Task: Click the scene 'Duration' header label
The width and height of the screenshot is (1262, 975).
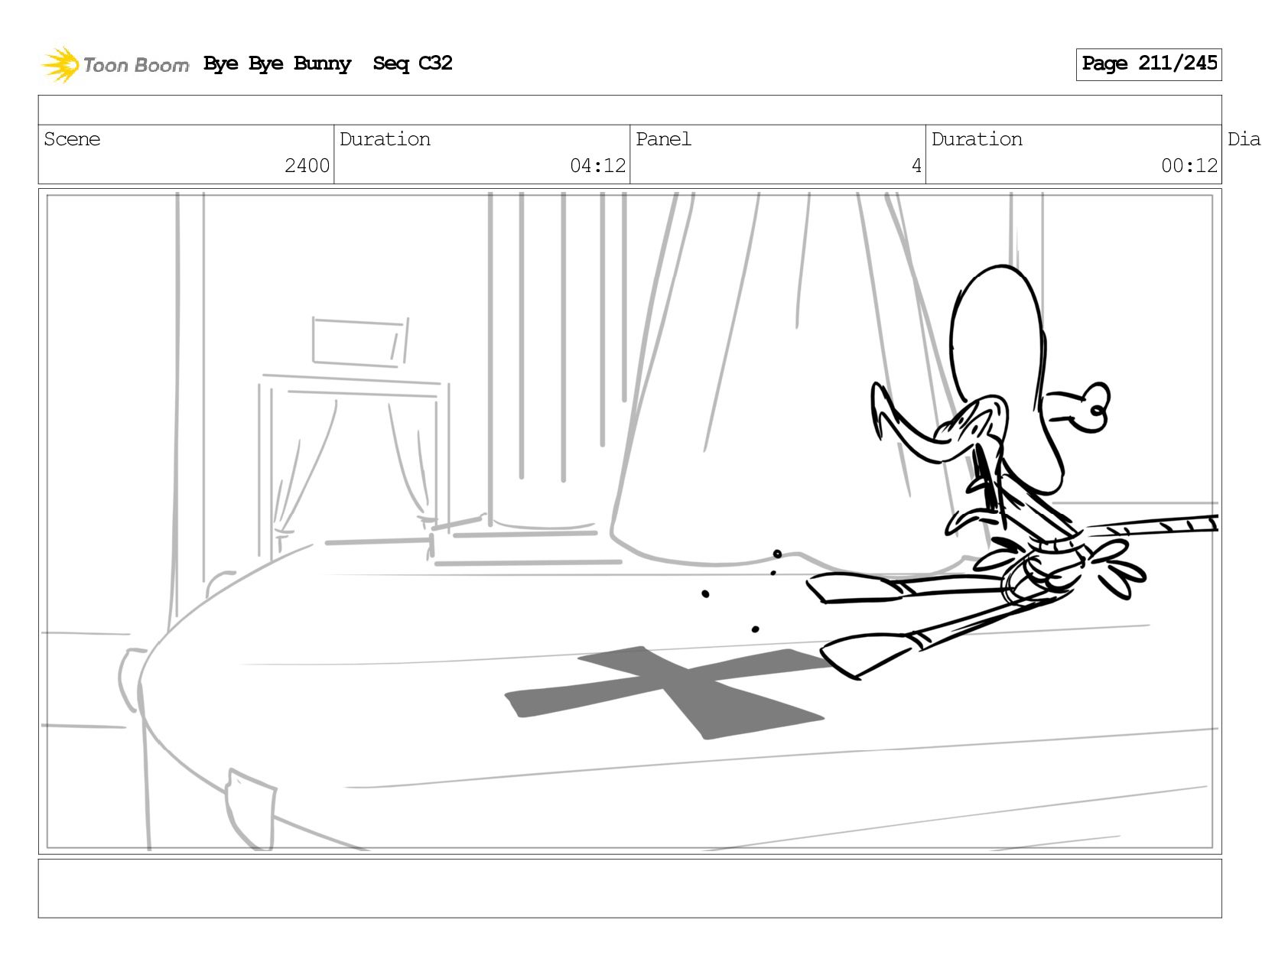Action: [x=385, y=139]
